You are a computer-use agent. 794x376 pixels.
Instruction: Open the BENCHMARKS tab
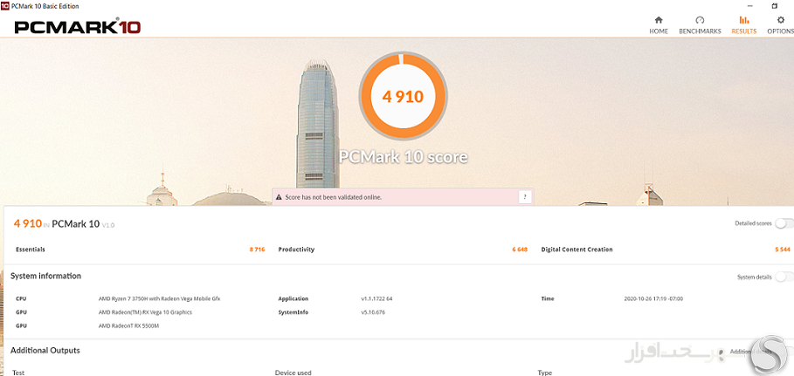tap(700, 24)
